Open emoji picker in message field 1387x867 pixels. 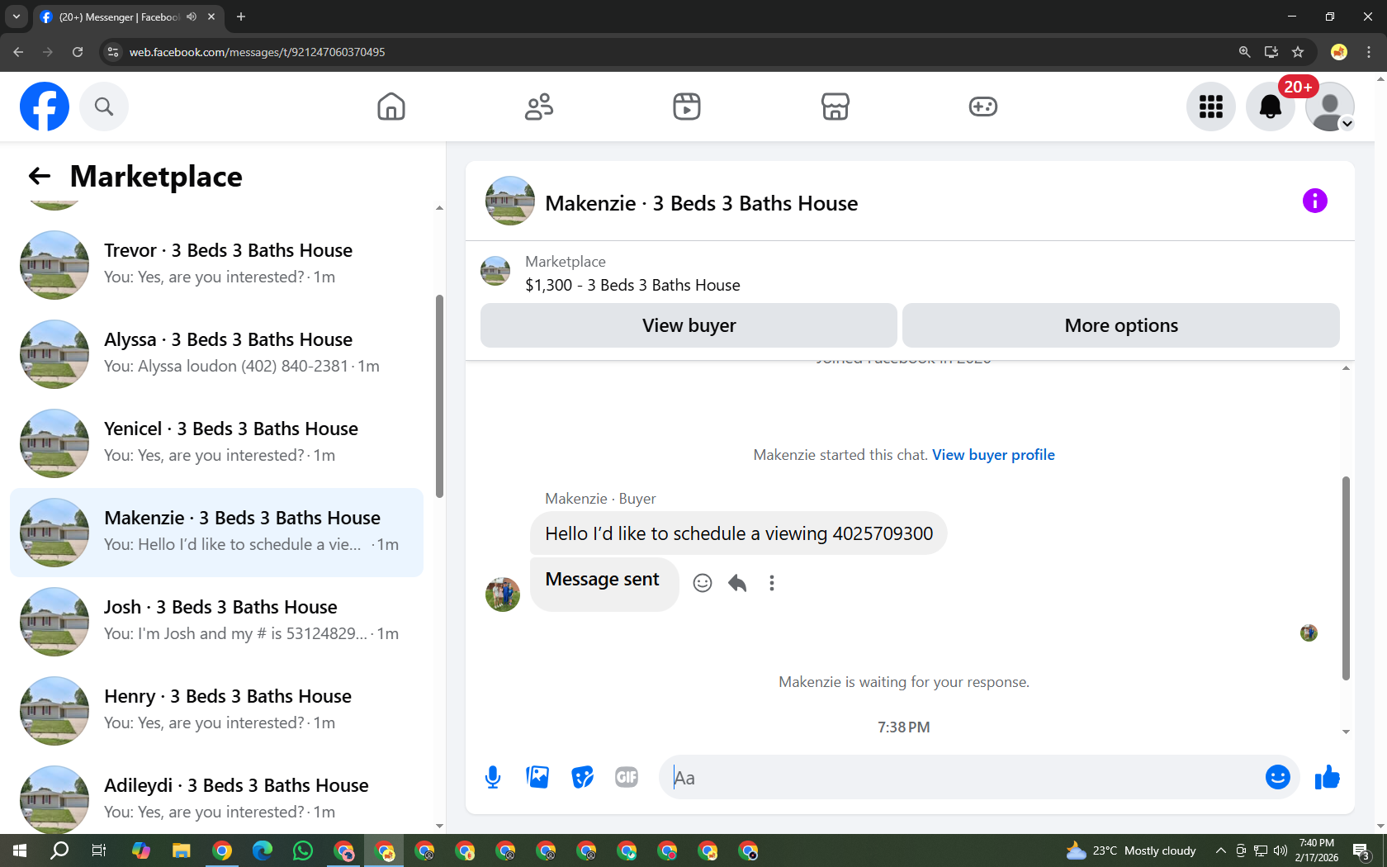coord(1278,777)
